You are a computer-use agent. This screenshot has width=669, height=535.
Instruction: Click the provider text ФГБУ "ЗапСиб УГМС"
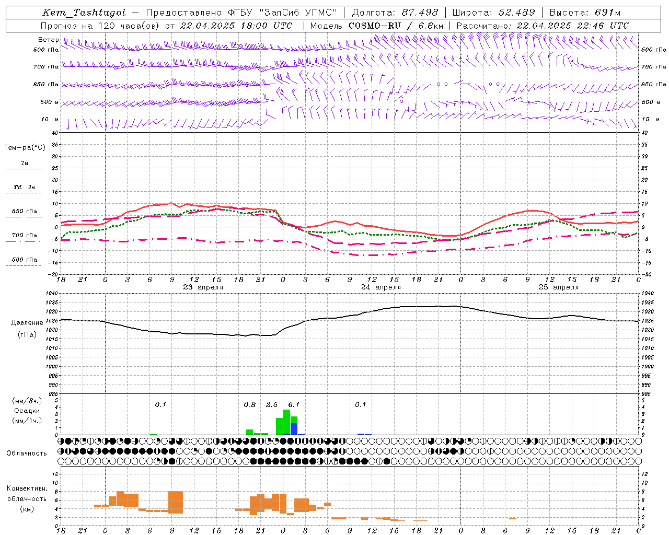[x=283, y=13]
